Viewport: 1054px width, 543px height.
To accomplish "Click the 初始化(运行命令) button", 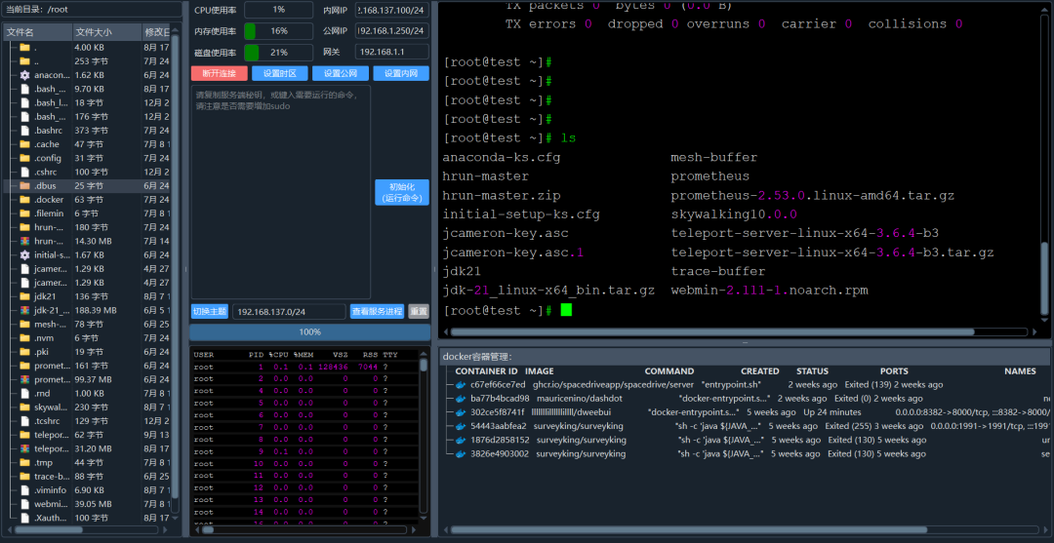I will pyautogui.click(x=402, y=192).
